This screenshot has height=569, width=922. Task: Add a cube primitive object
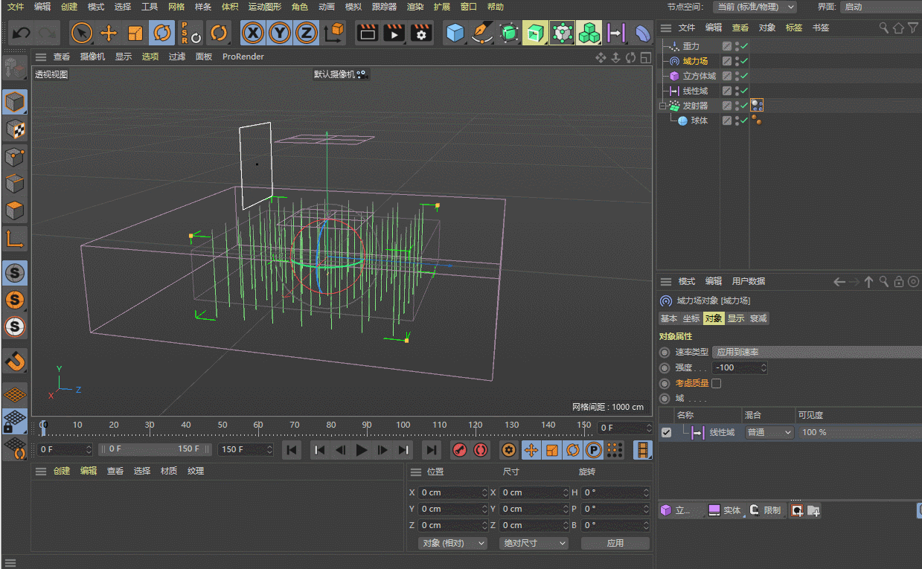455,33
